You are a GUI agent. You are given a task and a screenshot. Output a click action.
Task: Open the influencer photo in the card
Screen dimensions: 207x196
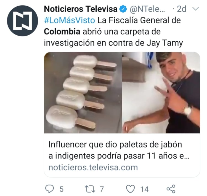coord(161,93)
